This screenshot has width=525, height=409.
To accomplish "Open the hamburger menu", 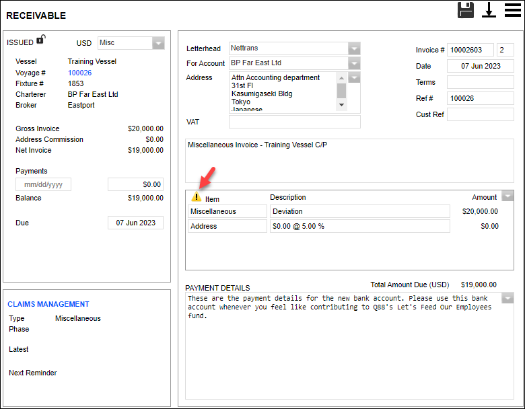I will coord(513,10).
